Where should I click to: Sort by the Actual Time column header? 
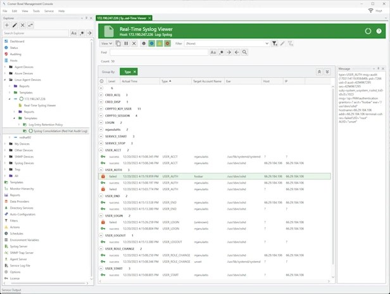pyautogui.click(x=140, y=81)
